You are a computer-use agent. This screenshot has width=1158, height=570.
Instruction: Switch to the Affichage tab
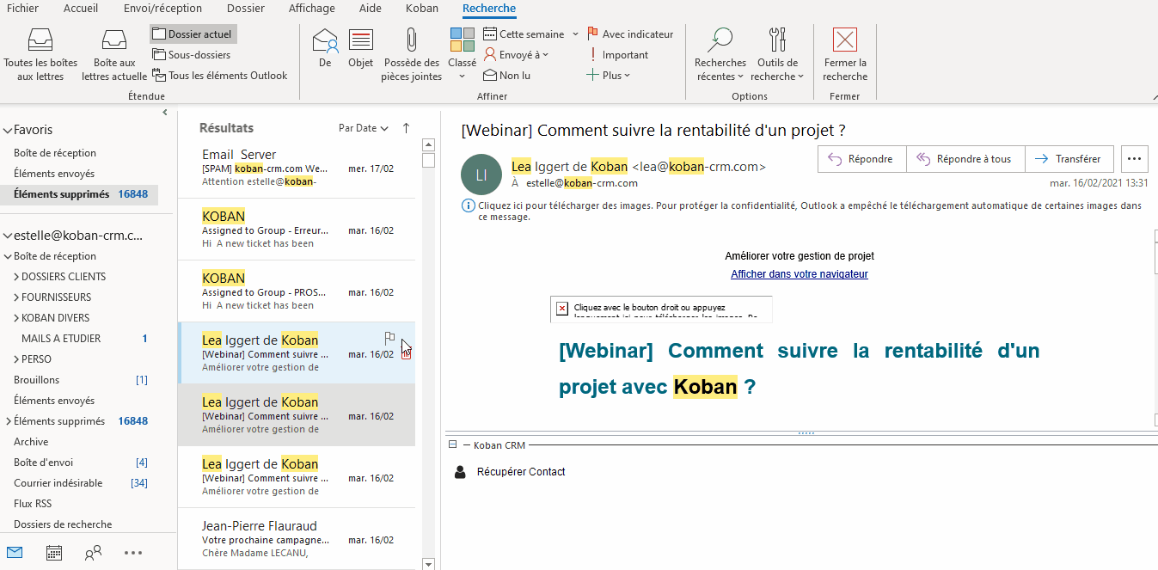(314, 9)
